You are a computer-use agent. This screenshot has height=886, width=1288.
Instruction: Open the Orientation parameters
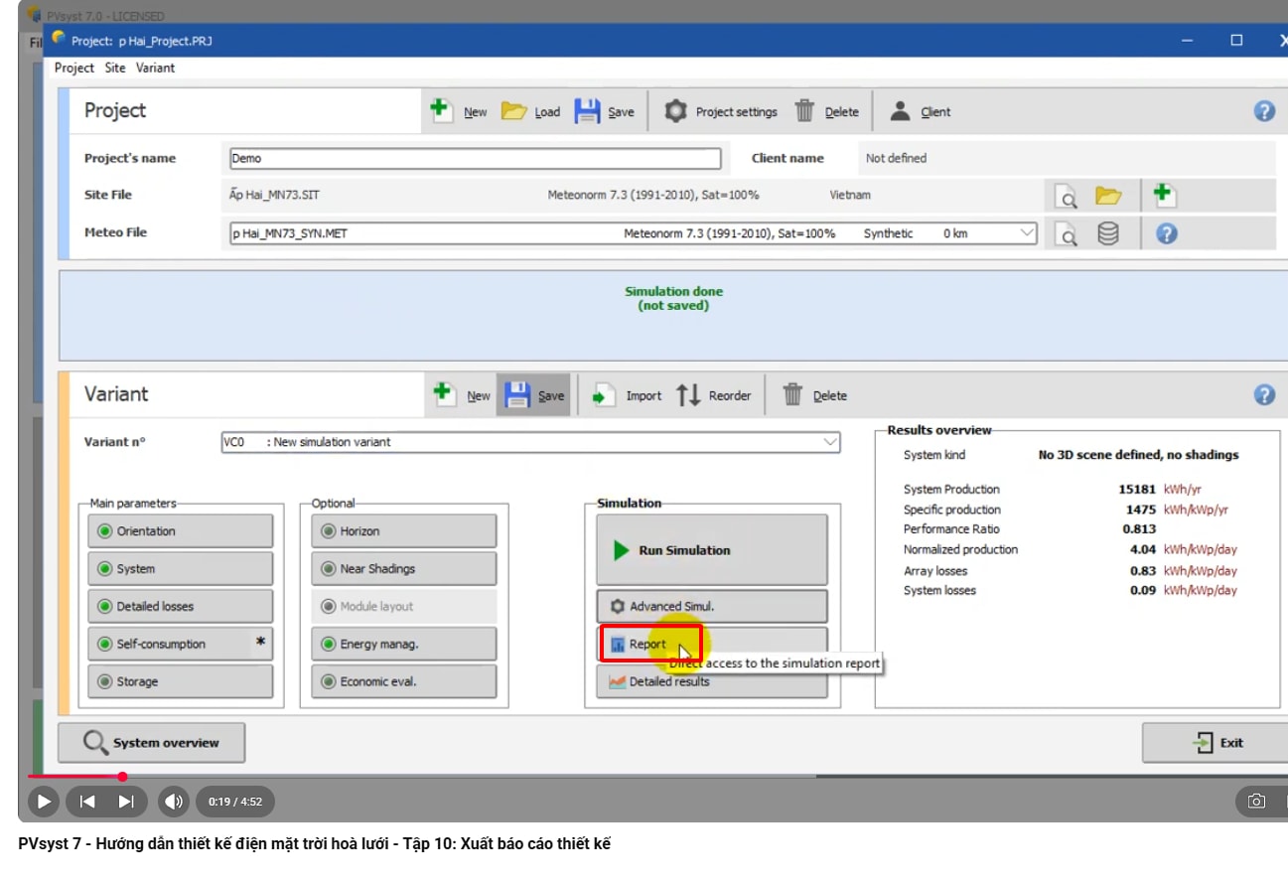pyautogui.click(x=181, y=531)
